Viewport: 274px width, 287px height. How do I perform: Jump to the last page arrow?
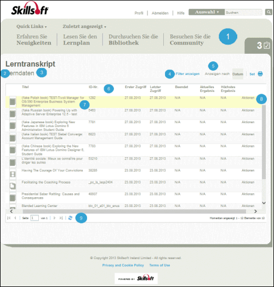(61, 218)
